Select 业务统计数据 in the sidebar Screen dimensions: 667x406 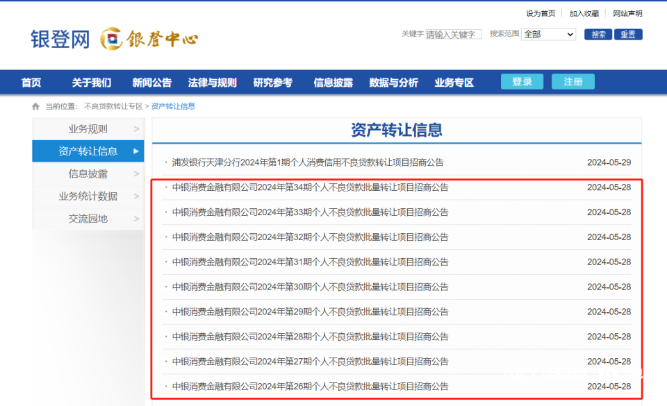coord(88,196)
